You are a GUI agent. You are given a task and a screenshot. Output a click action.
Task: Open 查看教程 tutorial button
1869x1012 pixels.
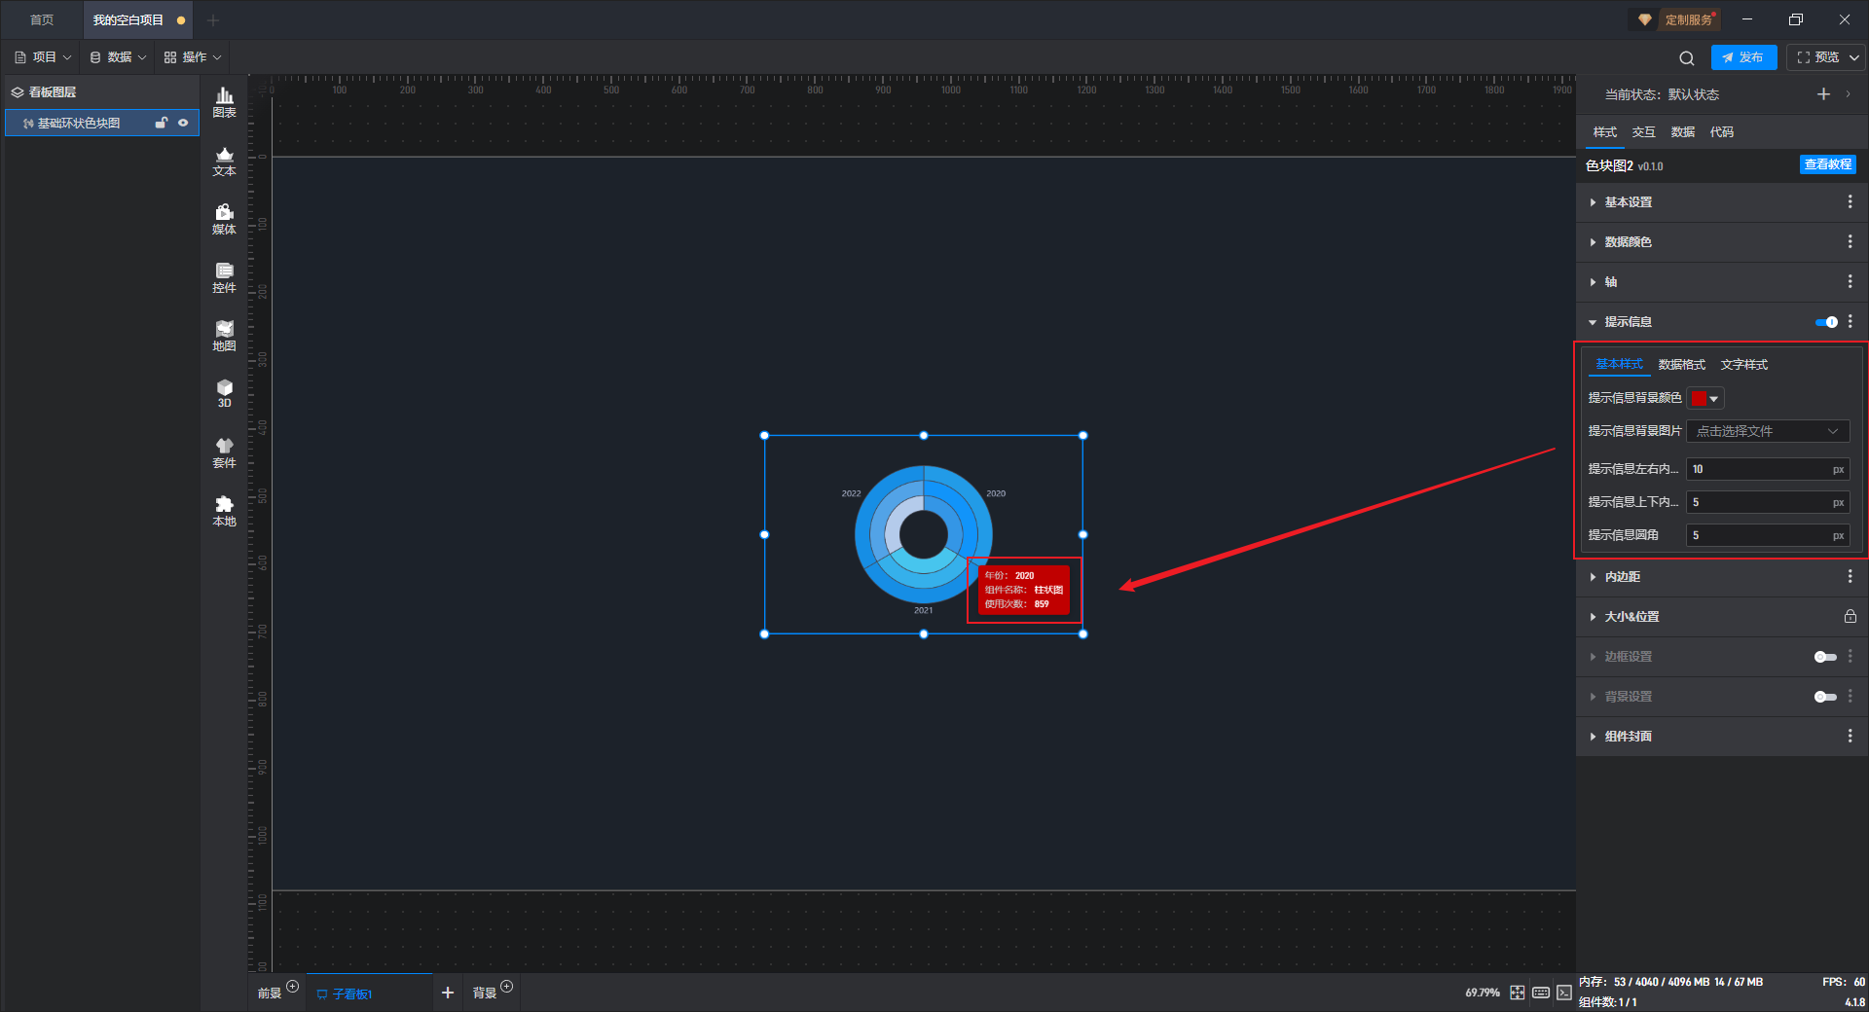tap(1827, 164)
